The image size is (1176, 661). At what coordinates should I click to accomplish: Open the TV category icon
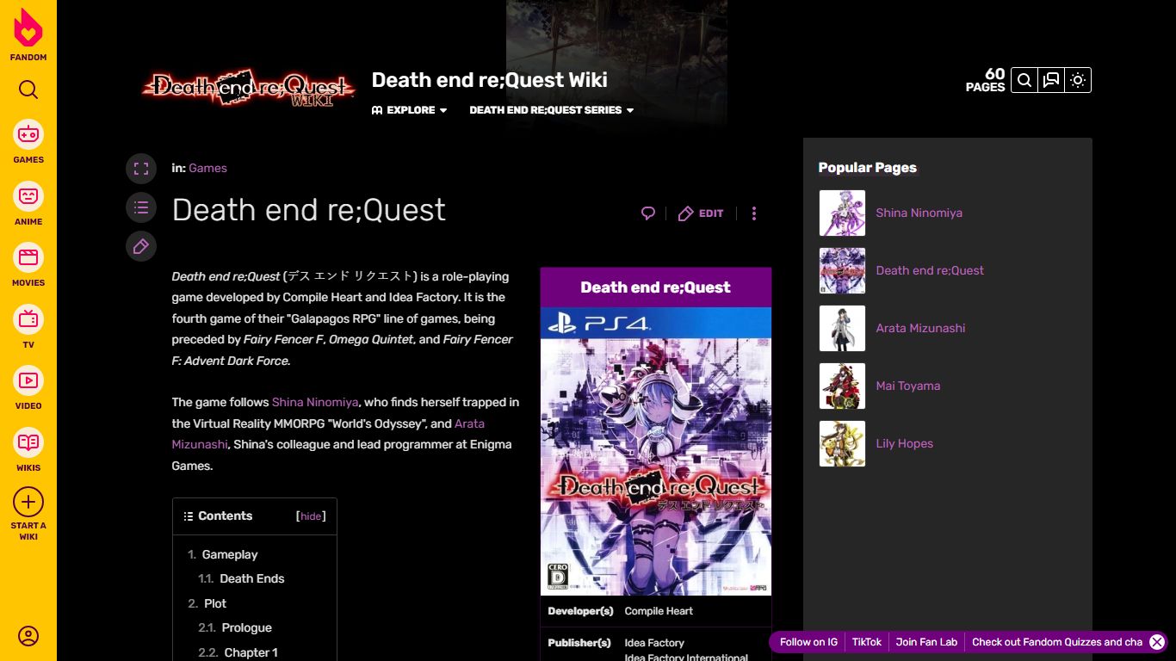[28, 319]
